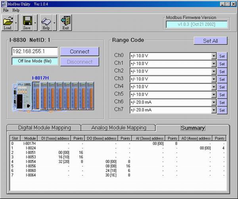Click the Slot column header
Viewport: 238px width, 199px height.
pos(15,139)
